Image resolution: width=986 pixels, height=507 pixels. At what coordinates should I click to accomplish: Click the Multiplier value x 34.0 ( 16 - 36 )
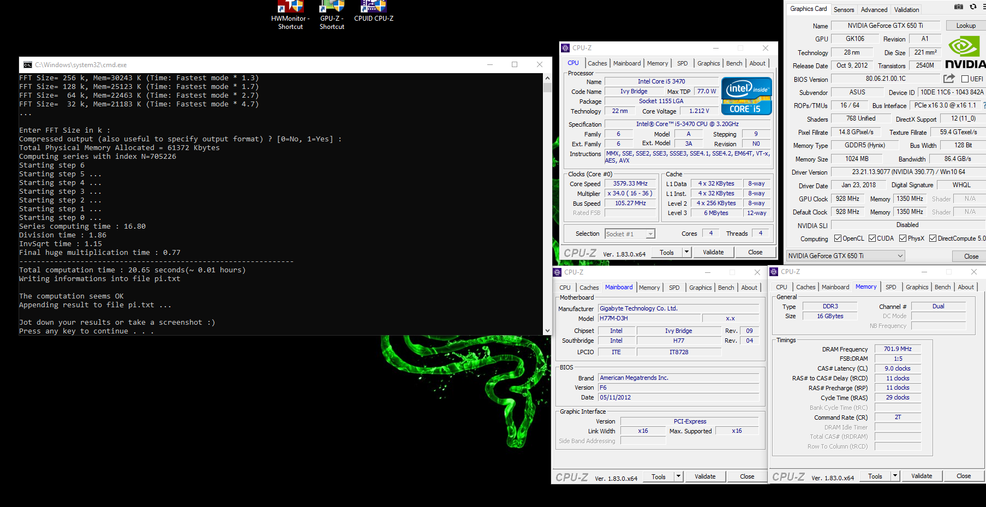pyautogui.click(x=630, y=194)
